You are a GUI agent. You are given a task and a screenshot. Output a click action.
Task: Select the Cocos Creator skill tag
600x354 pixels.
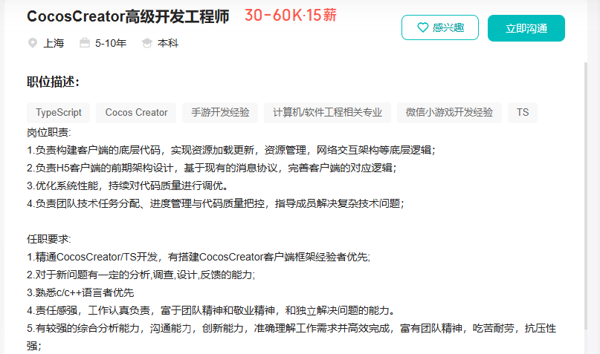click(x=136, y=113)
